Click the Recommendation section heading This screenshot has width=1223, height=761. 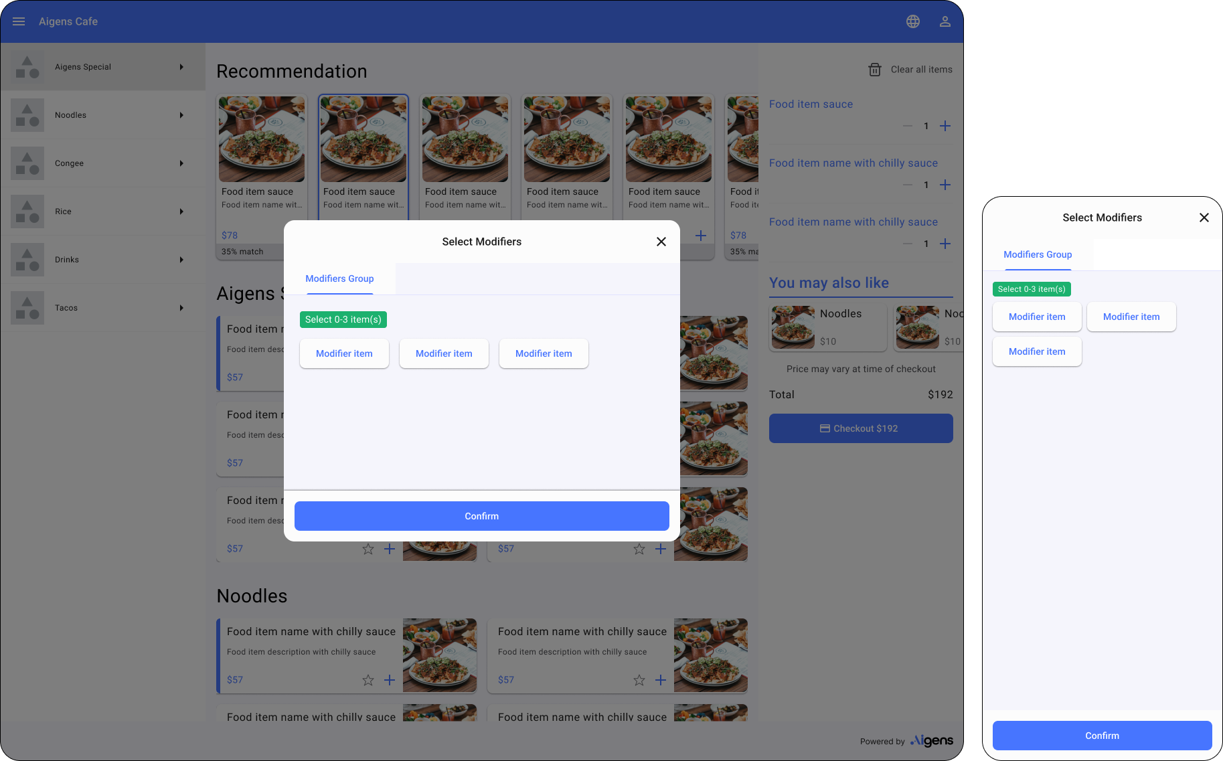(292, 71)
